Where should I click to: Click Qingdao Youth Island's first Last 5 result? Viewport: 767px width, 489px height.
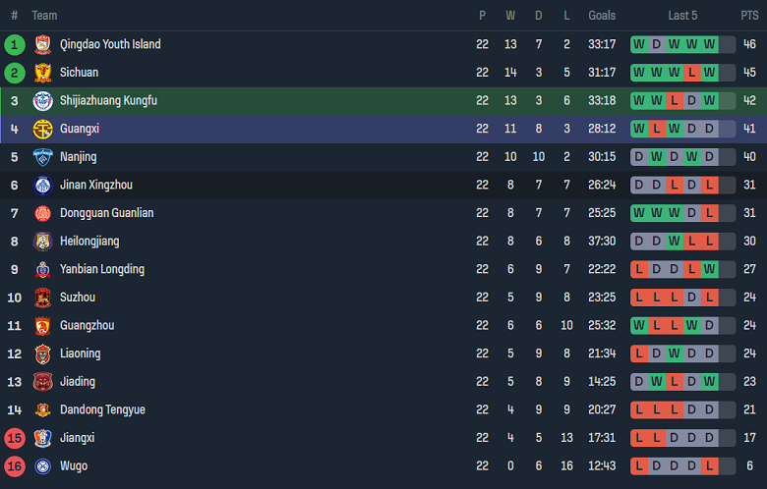639,44
